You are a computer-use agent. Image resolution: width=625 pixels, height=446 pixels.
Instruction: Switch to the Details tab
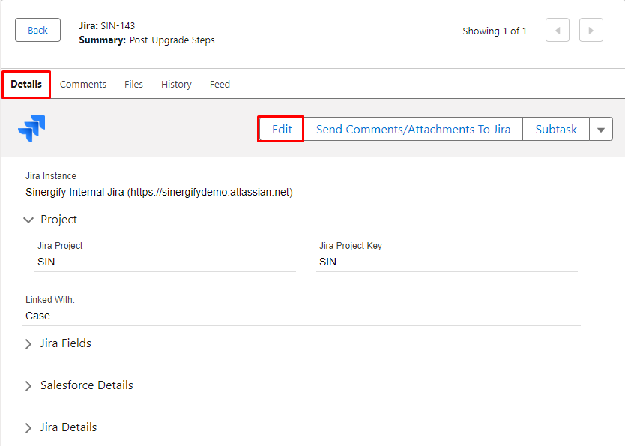26,85
